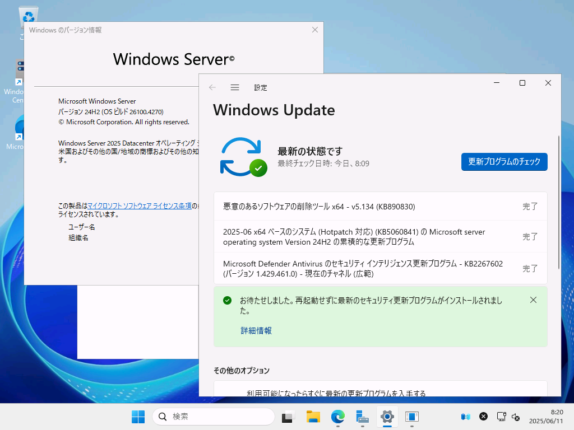
Task: Open File Explorer from the taskbar
Action: pos(313,417)
